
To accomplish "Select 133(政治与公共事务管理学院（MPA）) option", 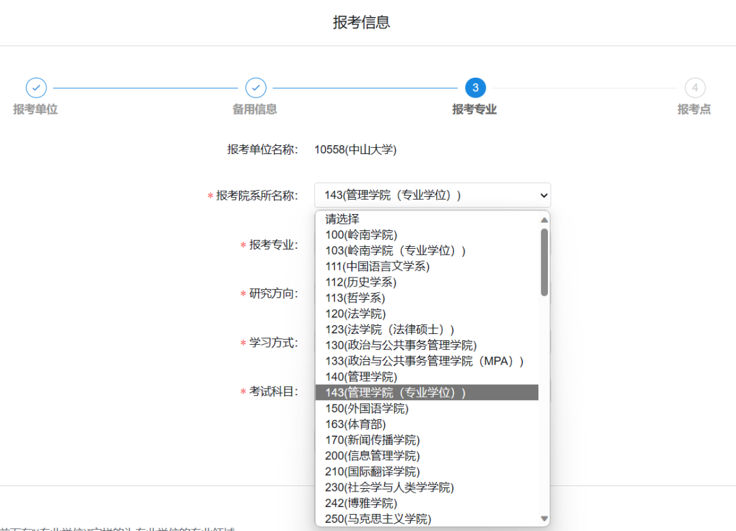I will 424,361.
